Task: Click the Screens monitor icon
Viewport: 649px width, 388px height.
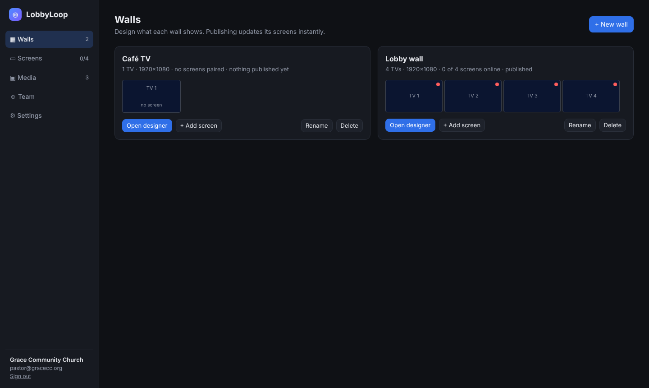Action: pos(13,59)
